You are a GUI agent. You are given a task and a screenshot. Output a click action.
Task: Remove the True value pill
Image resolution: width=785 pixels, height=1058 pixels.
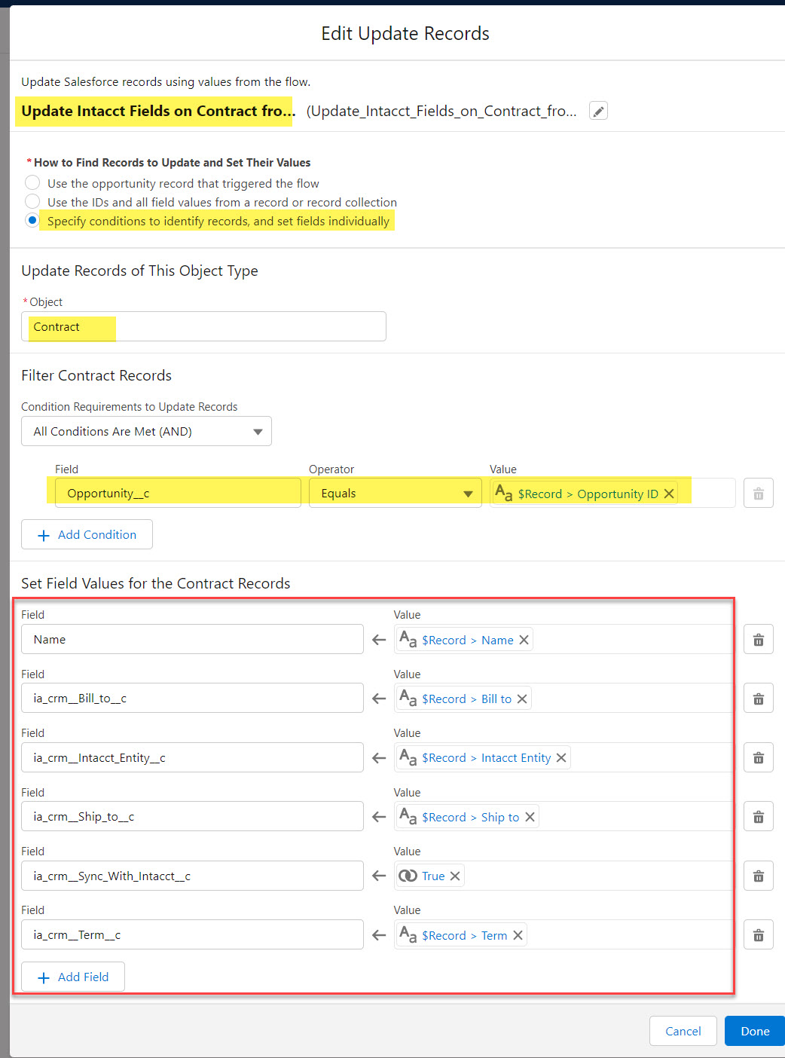[455, 876]
